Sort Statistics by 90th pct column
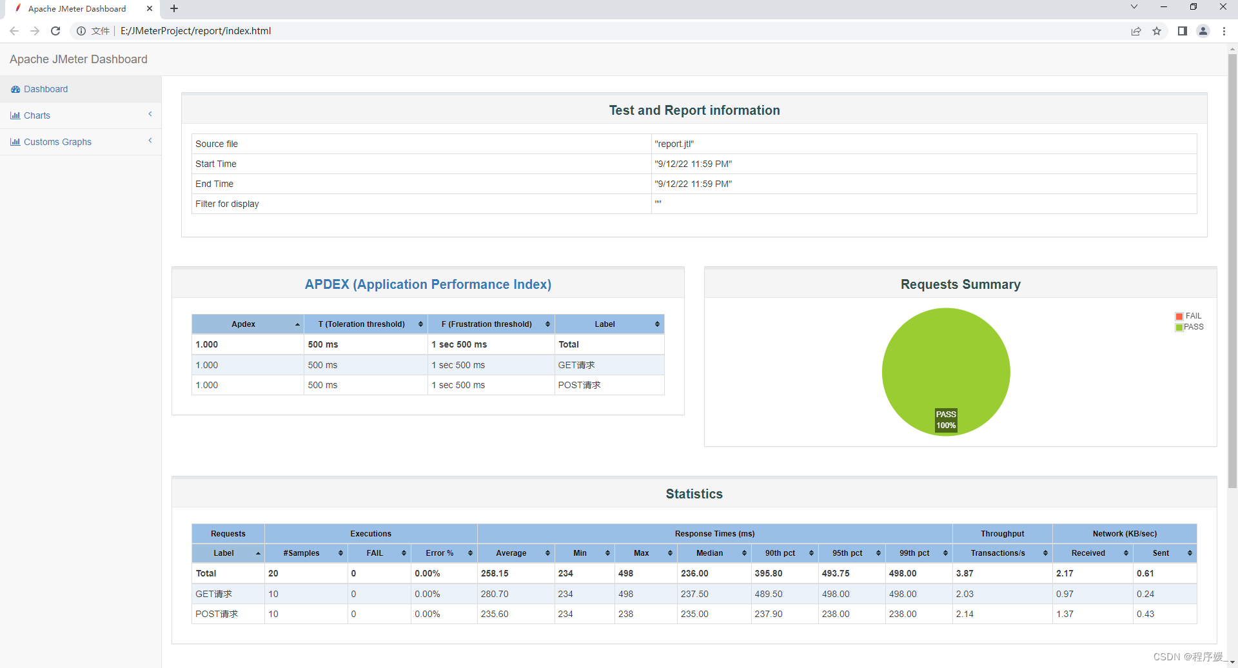 (785, 553)
